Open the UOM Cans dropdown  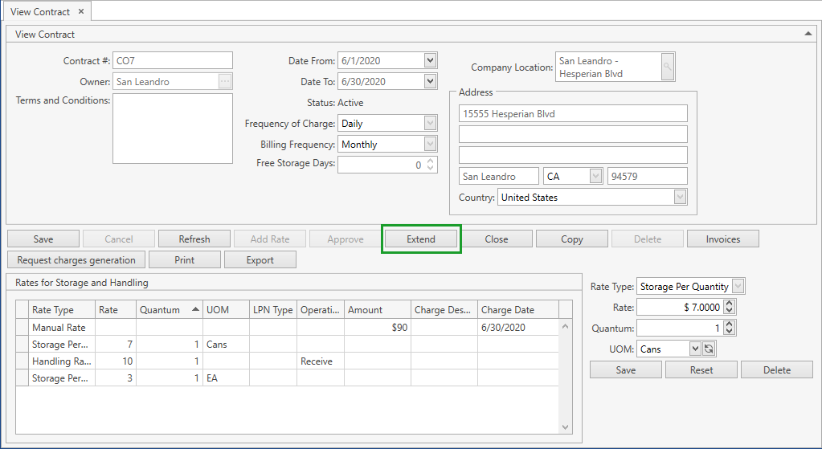695,349
